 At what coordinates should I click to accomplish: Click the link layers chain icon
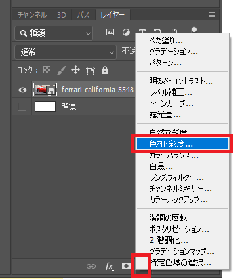point(91,266)
